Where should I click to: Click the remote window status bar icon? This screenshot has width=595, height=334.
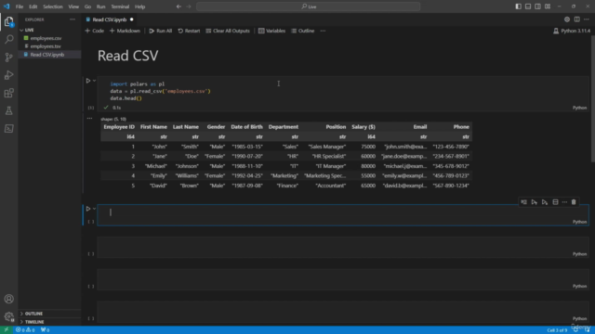point(7,330)
